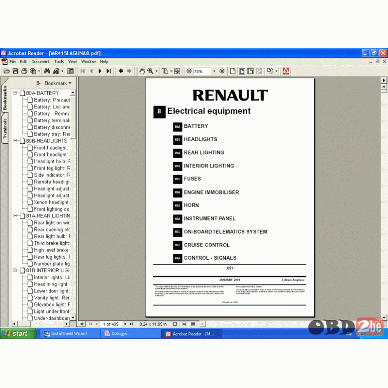Image resolution: width=388 pixels, height=388 pixels.
Task: Open the Tools menu
Action: tap(59, 62)
